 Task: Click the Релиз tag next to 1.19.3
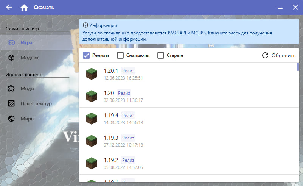click(128, 138)
